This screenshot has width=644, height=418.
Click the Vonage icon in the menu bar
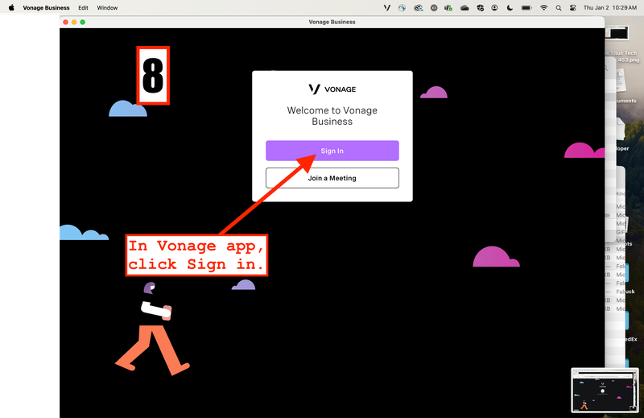click(x=387, y=7)
